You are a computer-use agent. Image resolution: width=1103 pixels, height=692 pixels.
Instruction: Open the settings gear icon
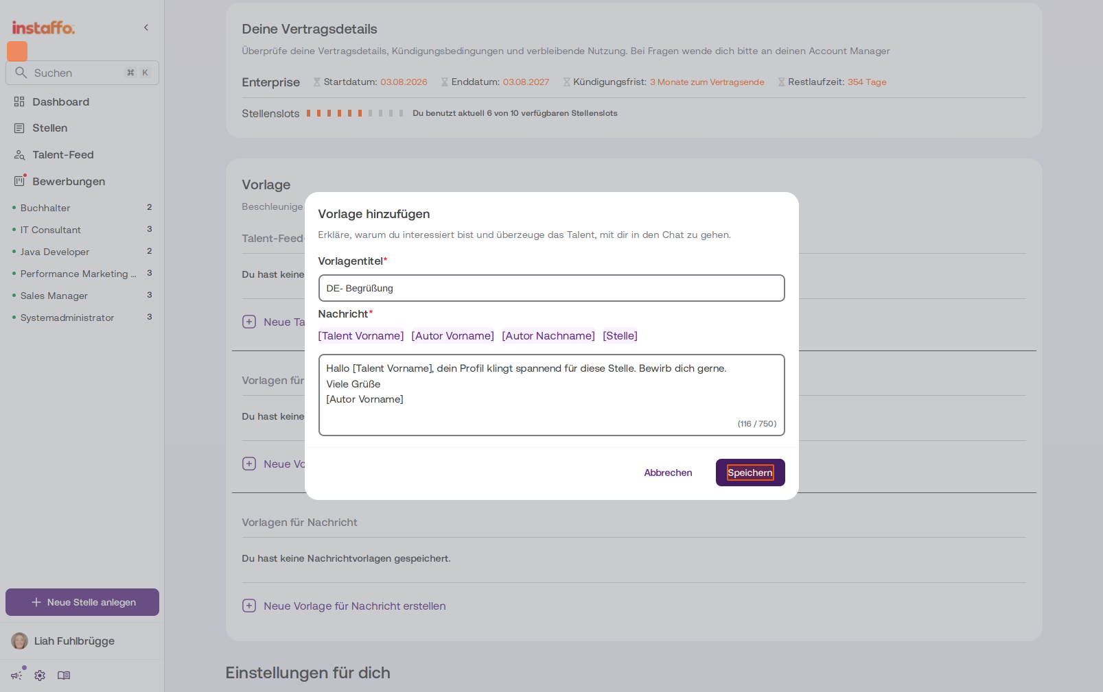click(x=40, y=676)
